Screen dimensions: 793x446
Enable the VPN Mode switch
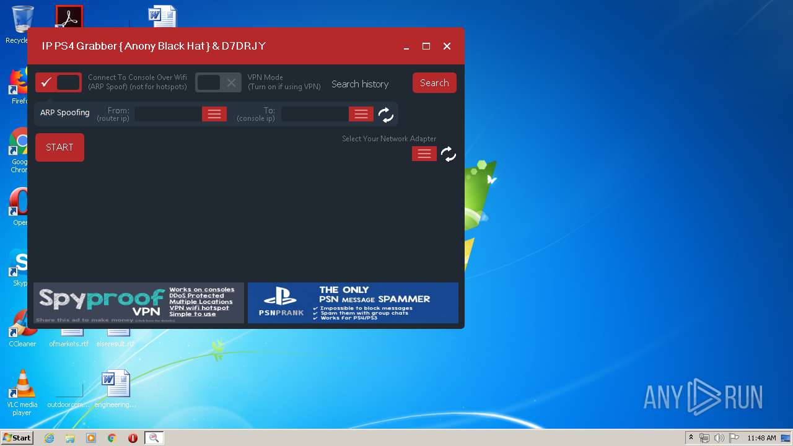tap(218, 82)
